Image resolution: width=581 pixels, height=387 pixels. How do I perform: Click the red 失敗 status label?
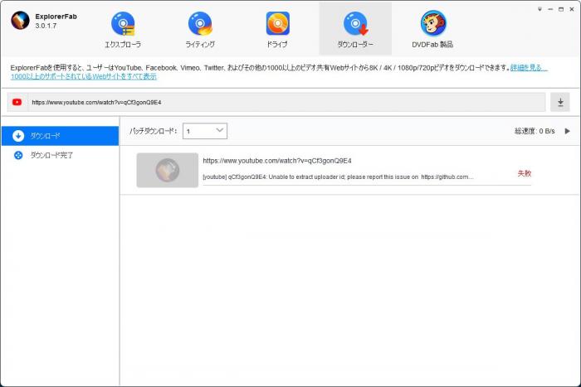click(525, 173)
